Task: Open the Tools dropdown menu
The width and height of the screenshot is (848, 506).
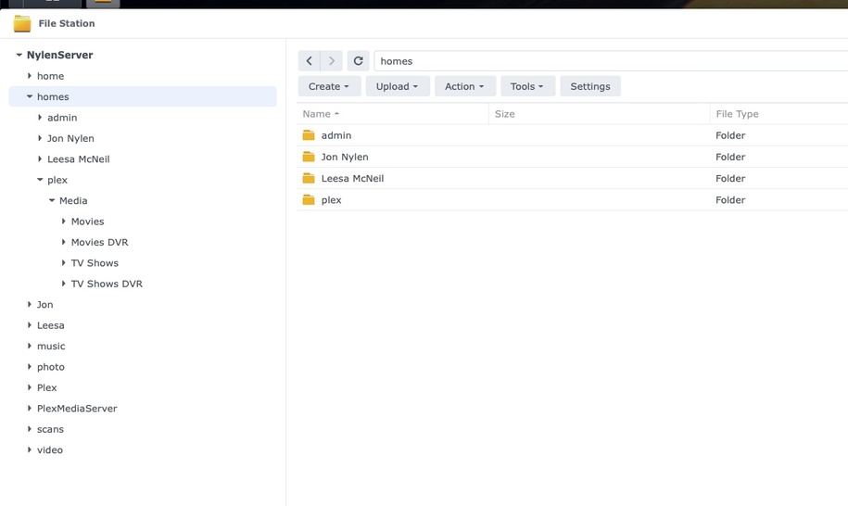Action: point(527,86)
